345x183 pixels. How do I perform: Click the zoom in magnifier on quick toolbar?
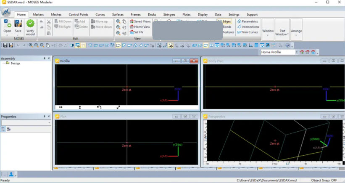click(x=31, y=45)
